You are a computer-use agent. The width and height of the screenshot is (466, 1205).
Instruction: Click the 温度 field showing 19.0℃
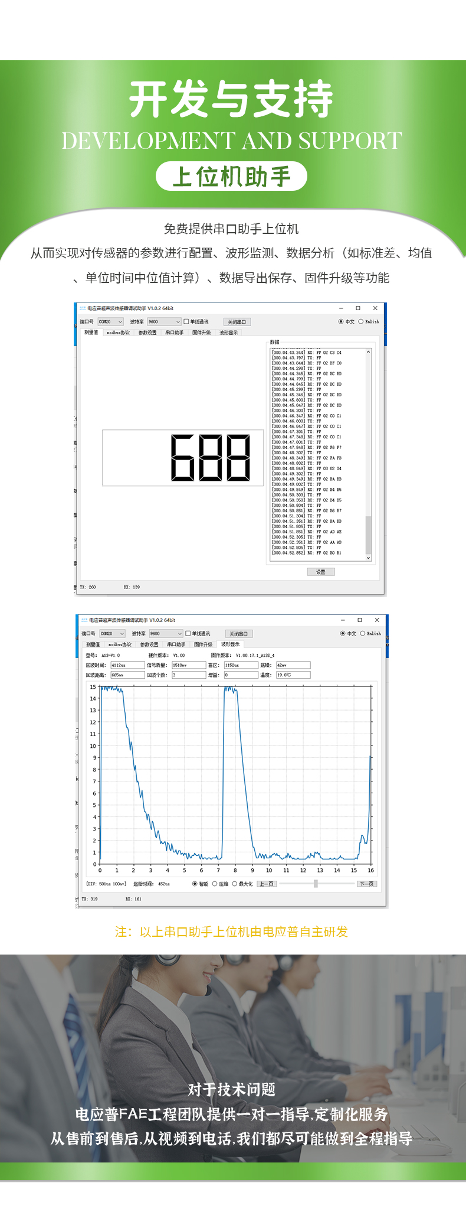point(293,675)
